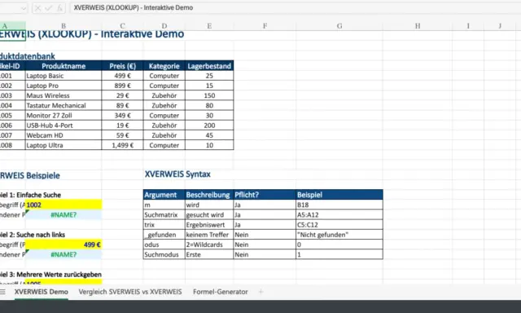This screenshot has height=313, width=521.
Task: Click #NAME? error under Einfache Suche
Action: pos(63,215)
